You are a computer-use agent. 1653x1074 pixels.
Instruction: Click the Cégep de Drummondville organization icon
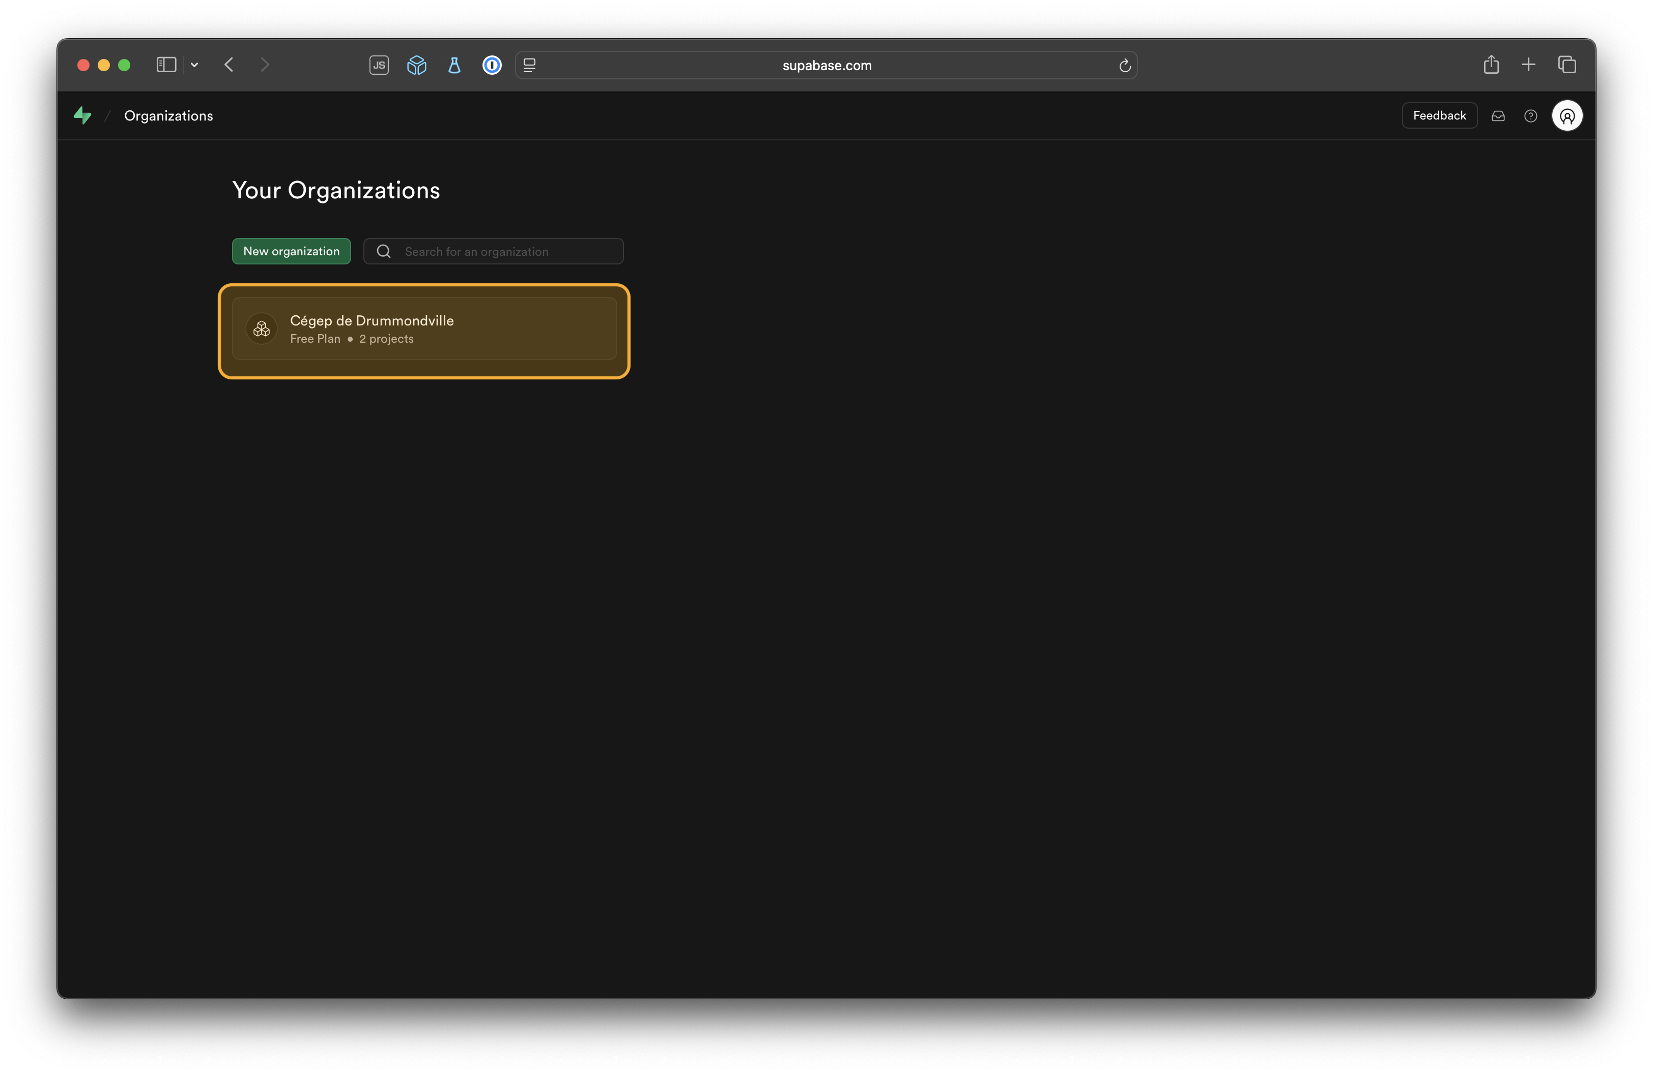pyautogui.click(x=262, y=329)
